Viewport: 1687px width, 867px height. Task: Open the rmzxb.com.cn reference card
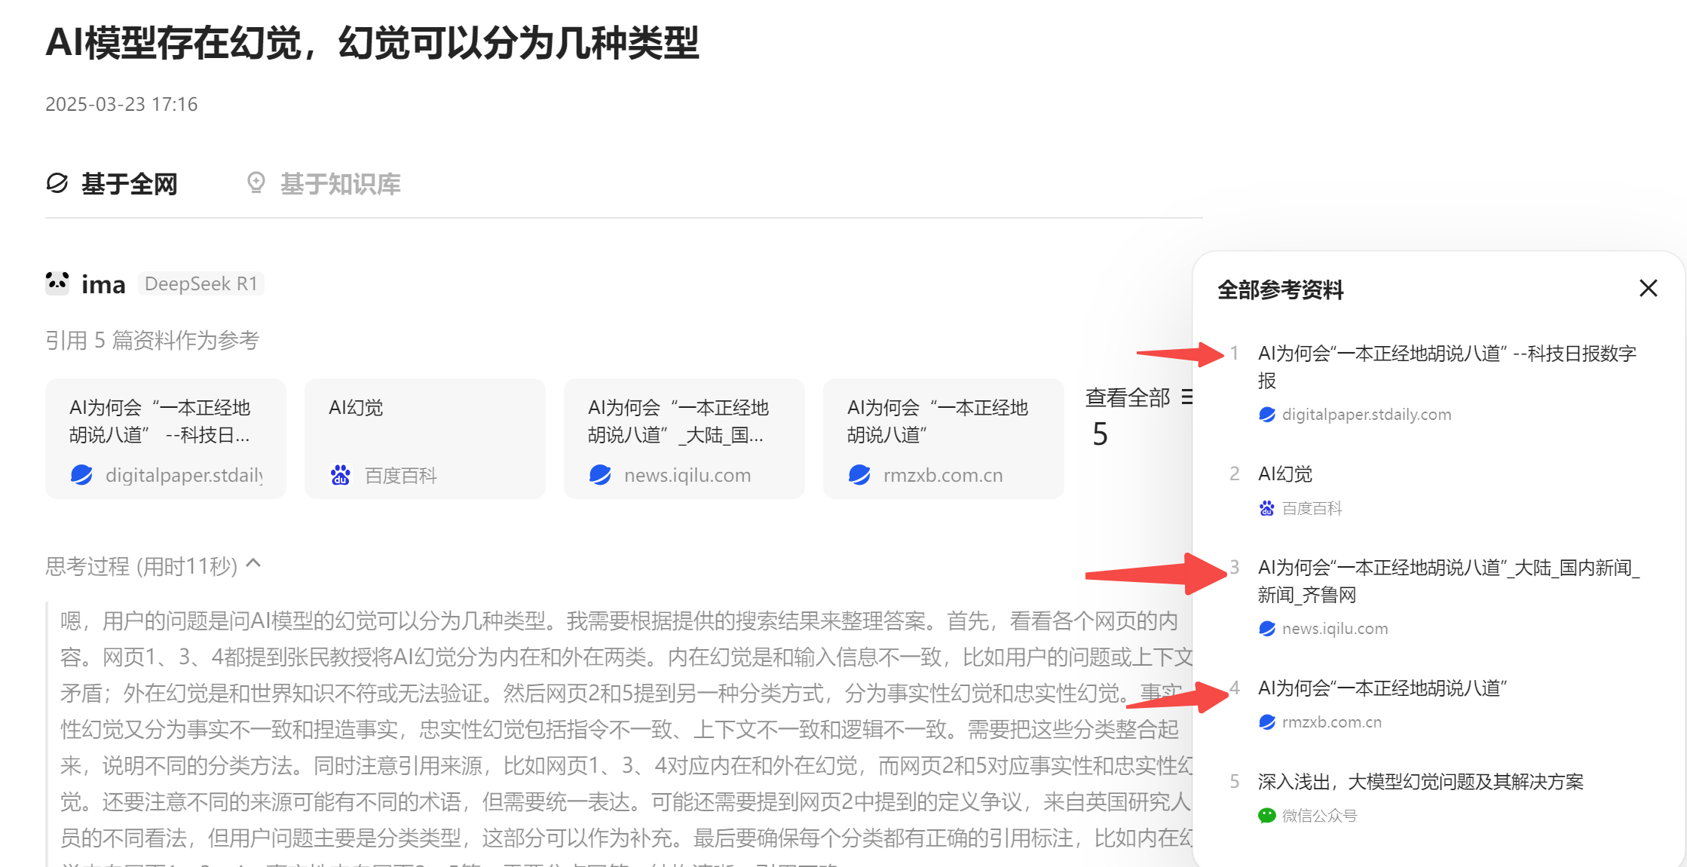943,439
